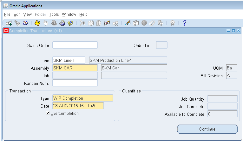Click the Clear Record eraser icon
The width and height of the screenshot is (243, 141).
pyautogui.click(x=107, y=23)
